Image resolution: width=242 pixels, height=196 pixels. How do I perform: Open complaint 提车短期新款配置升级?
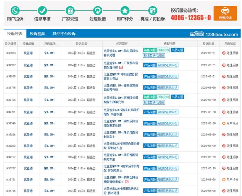(121, 88)
